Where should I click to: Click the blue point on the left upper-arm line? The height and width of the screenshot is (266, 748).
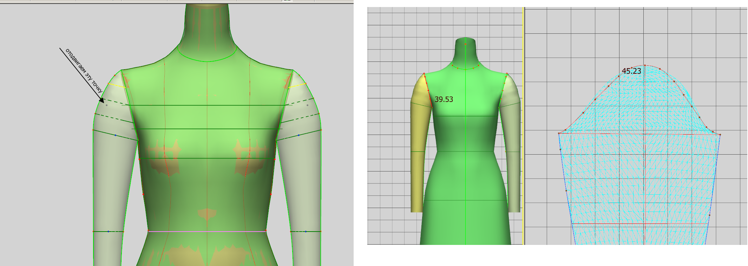coord(116,135)
